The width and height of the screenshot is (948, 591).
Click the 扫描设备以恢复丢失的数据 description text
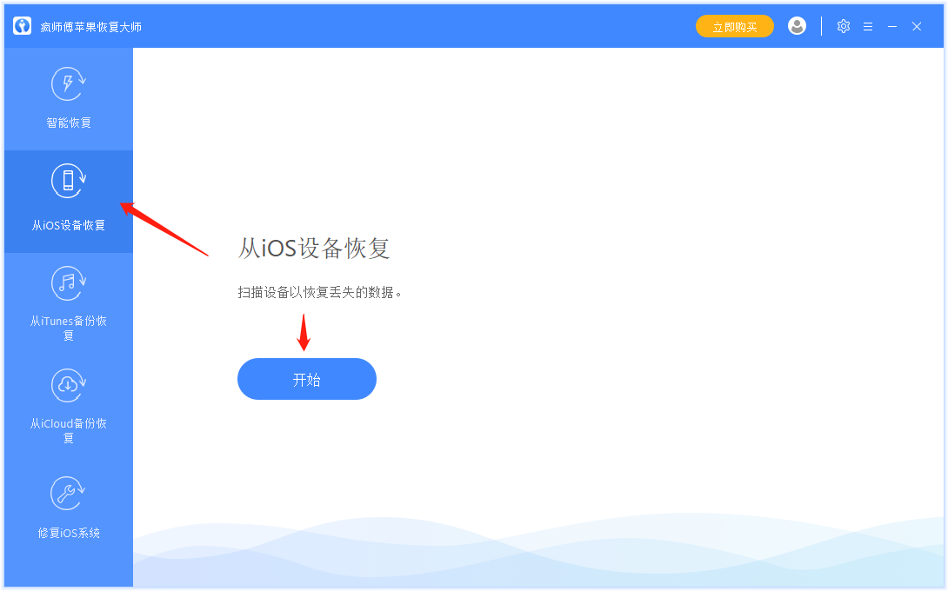click(x=318, y=293)
